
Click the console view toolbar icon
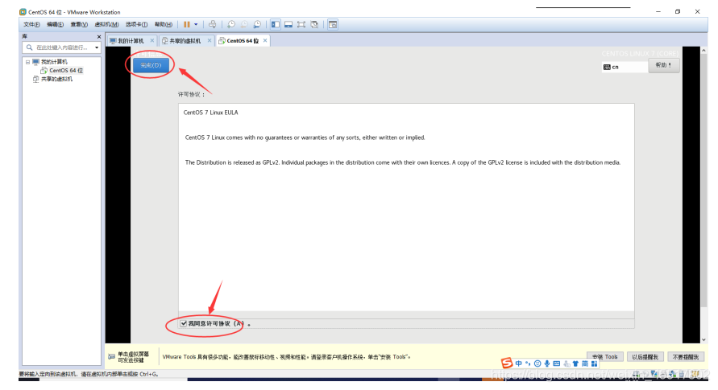pyautogui.click(x=333, y=25)
